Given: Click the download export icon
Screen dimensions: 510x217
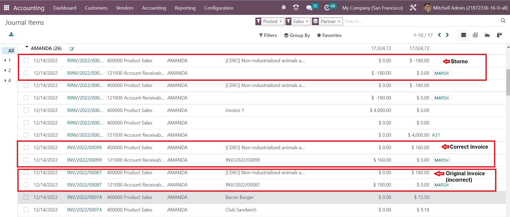Looking at the screenshot, I should pyautogui.click(x=11, y=34).
